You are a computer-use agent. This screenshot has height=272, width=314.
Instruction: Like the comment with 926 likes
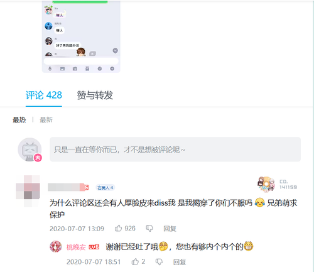125,228
